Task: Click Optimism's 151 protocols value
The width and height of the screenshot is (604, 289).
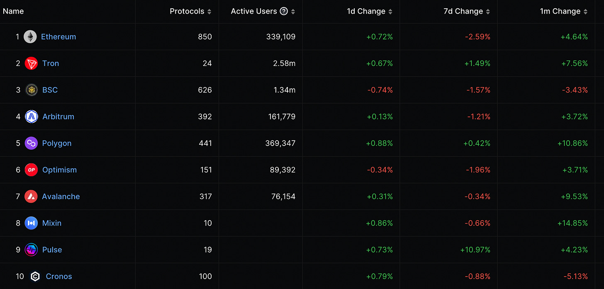Action: point(206,170)
